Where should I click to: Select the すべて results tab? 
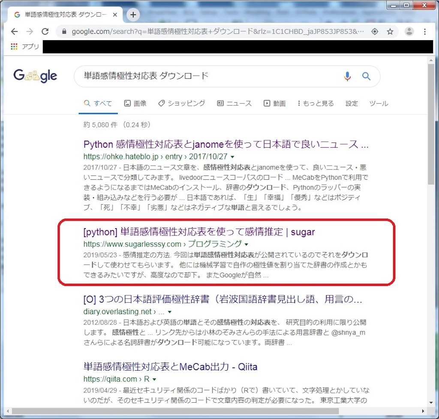click(98, 104)
